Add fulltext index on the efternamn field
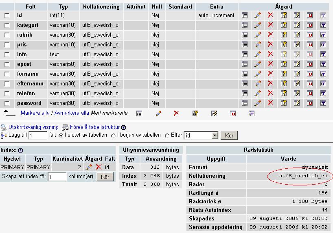This screenshot has width=333, height=233. coord(323,84)
